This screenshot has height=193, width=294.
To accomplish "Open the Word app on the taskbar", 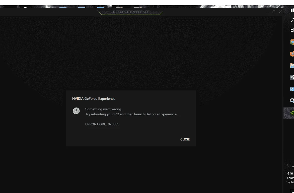I will [292, 77].
